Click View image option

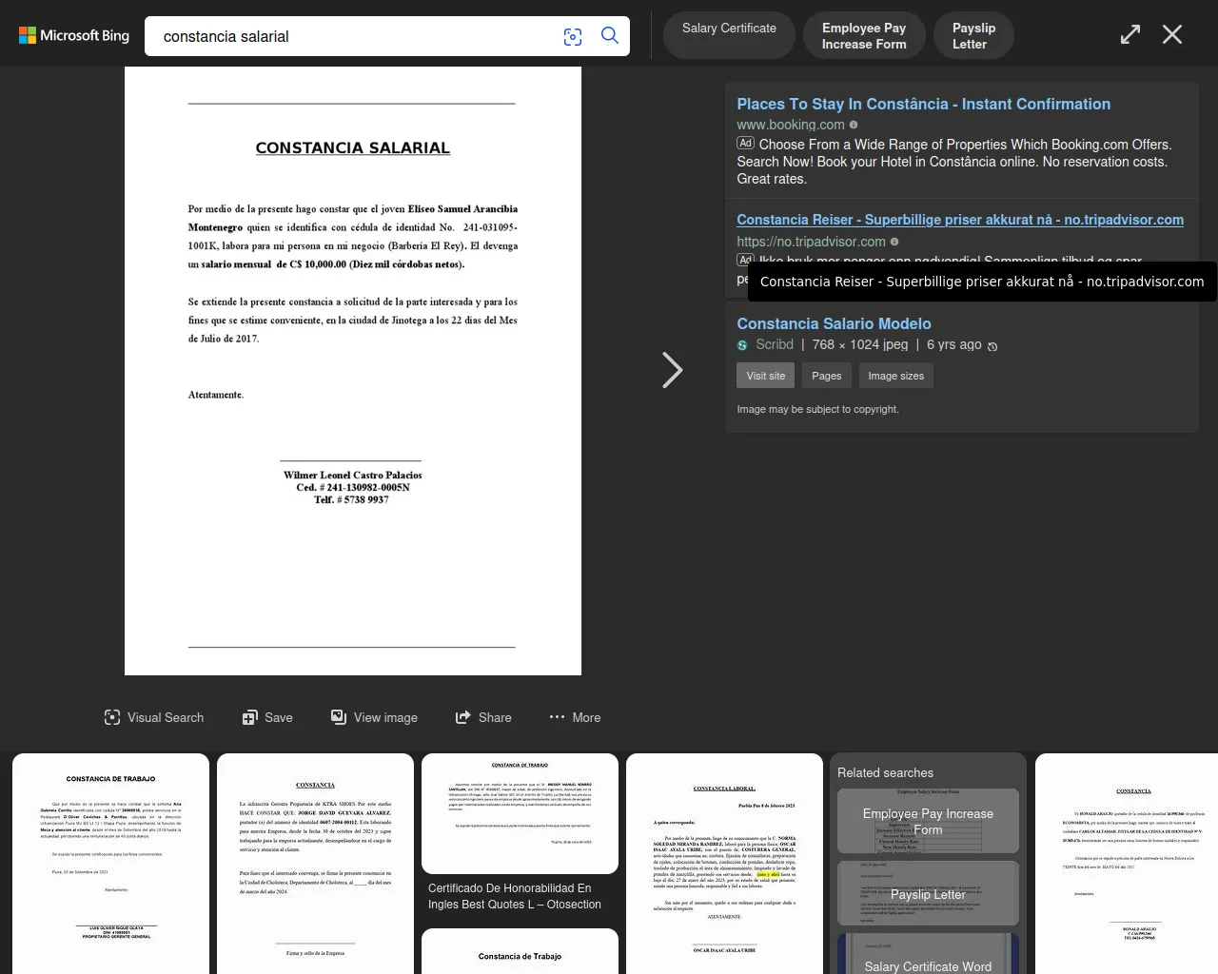374,717
